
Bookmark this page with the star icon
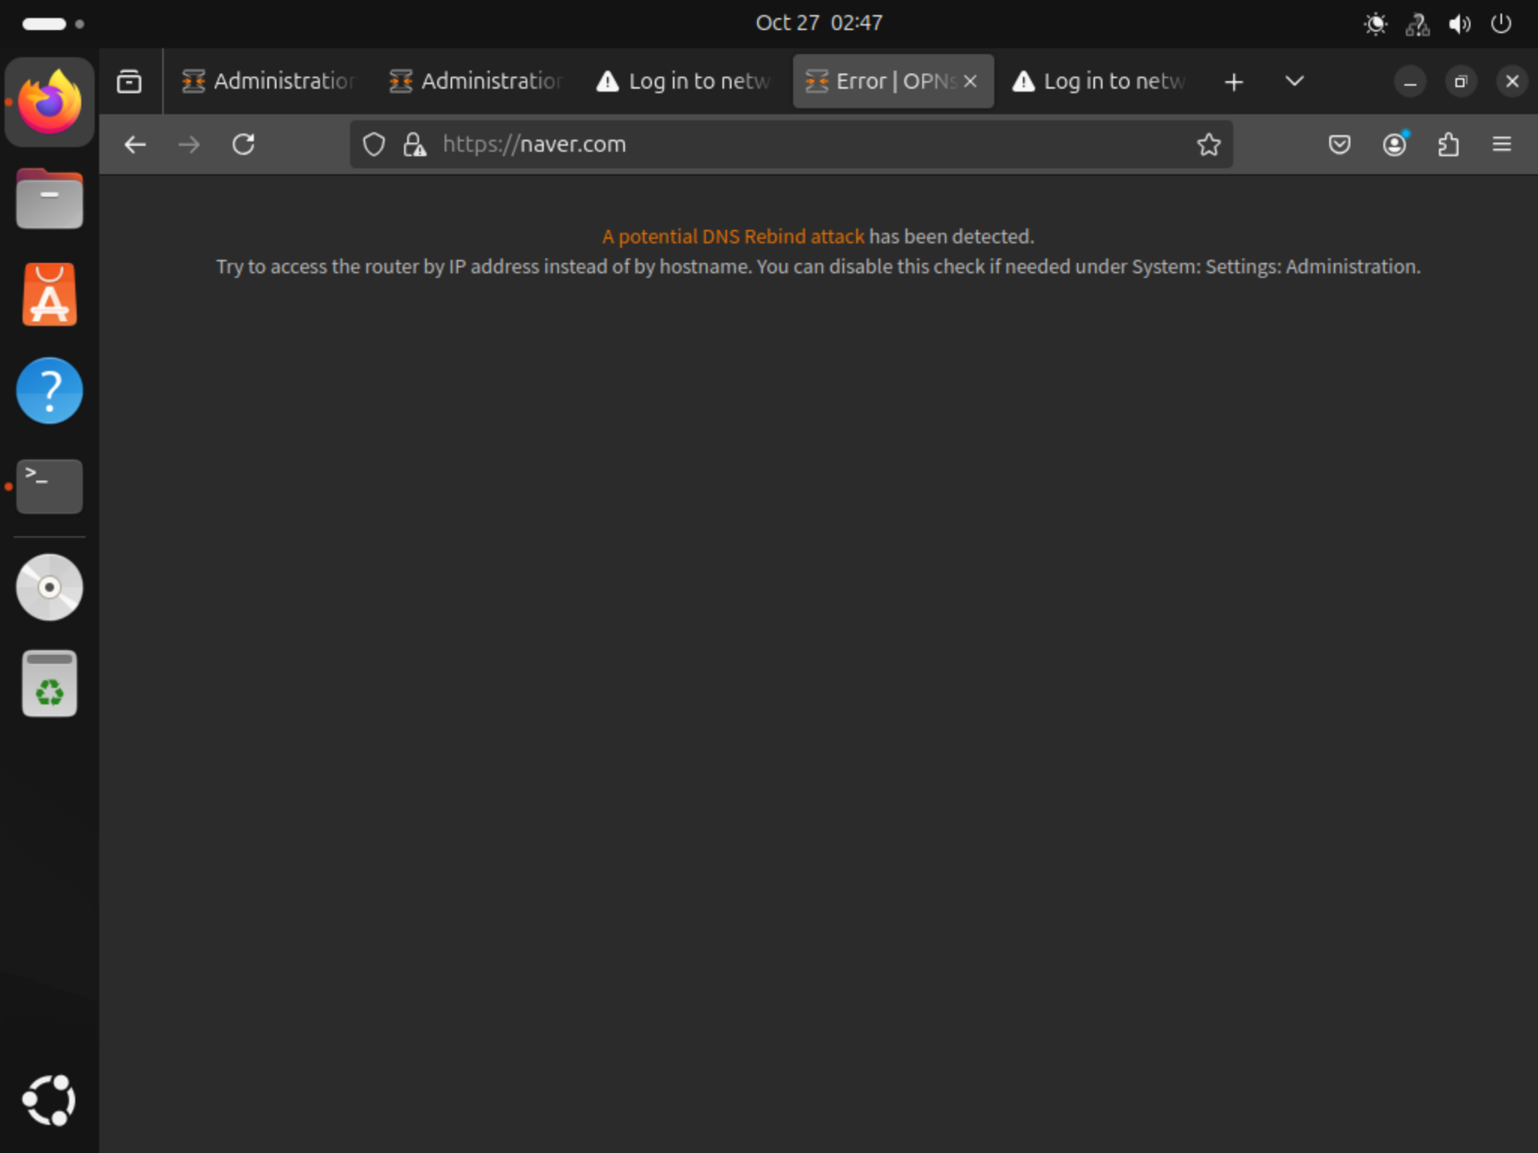1208,144
